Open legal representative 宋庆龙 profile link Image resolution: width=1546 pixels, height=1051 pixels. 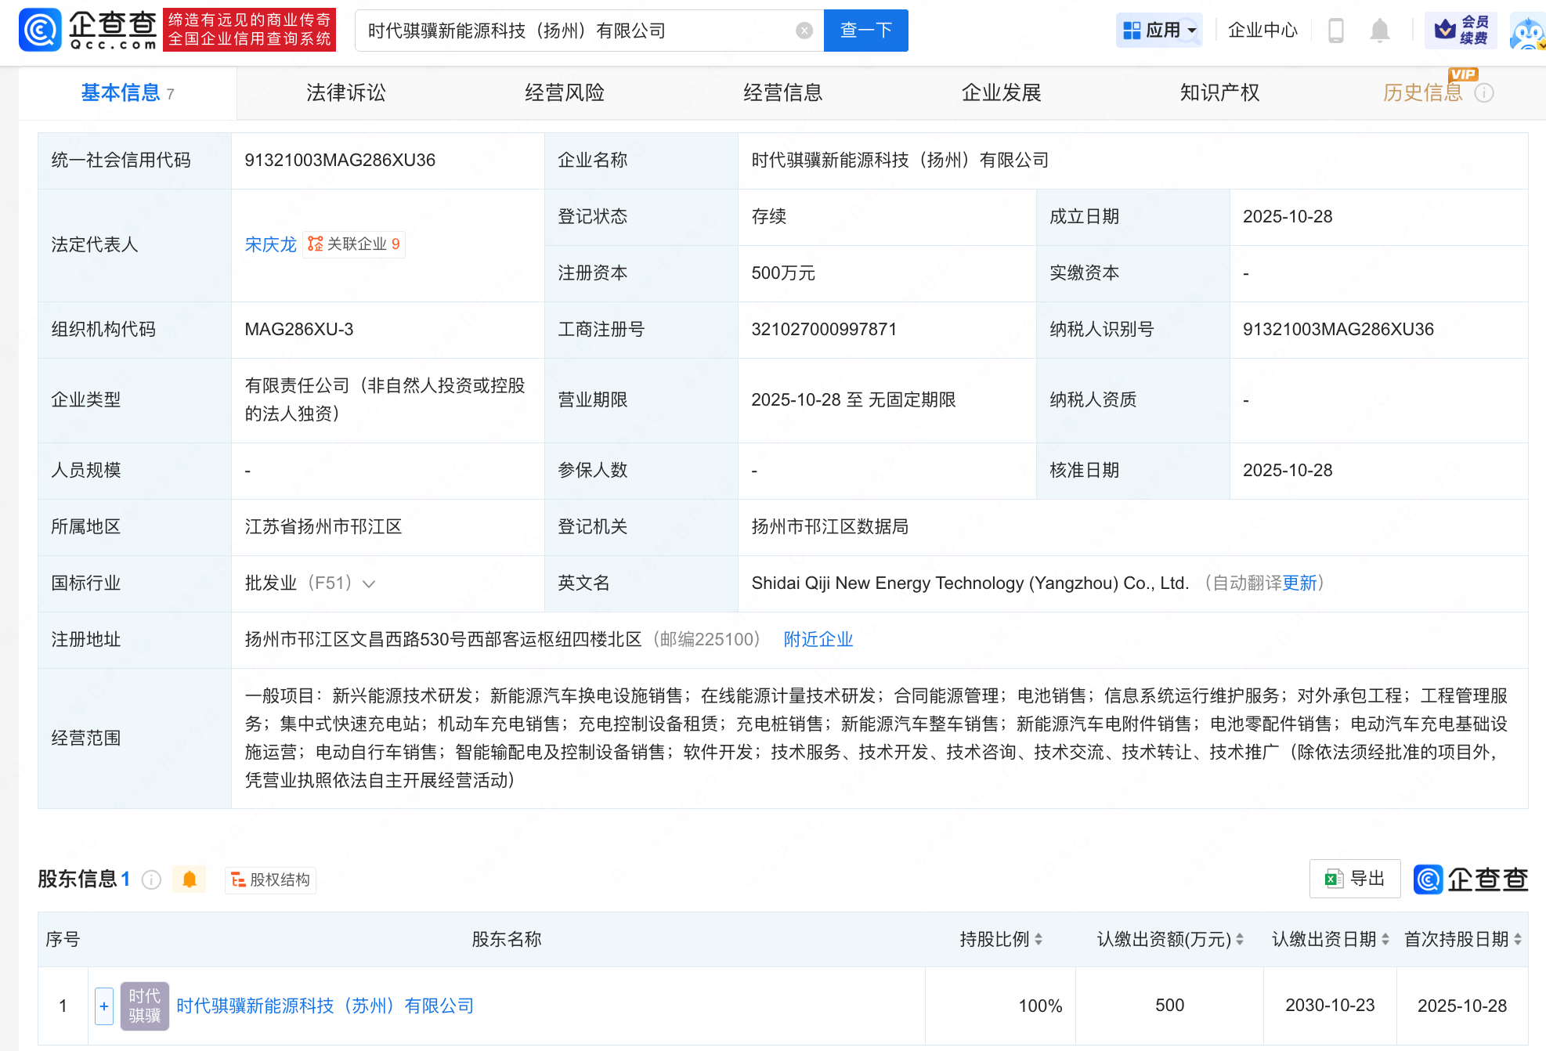click(269, 244)
